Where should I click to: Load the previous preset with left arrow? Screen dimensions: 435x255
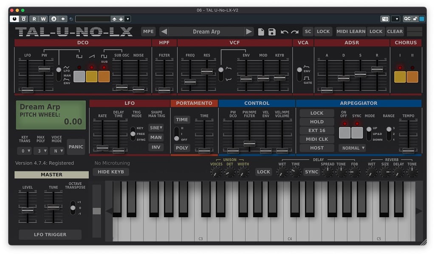click(x=164, y=31)
